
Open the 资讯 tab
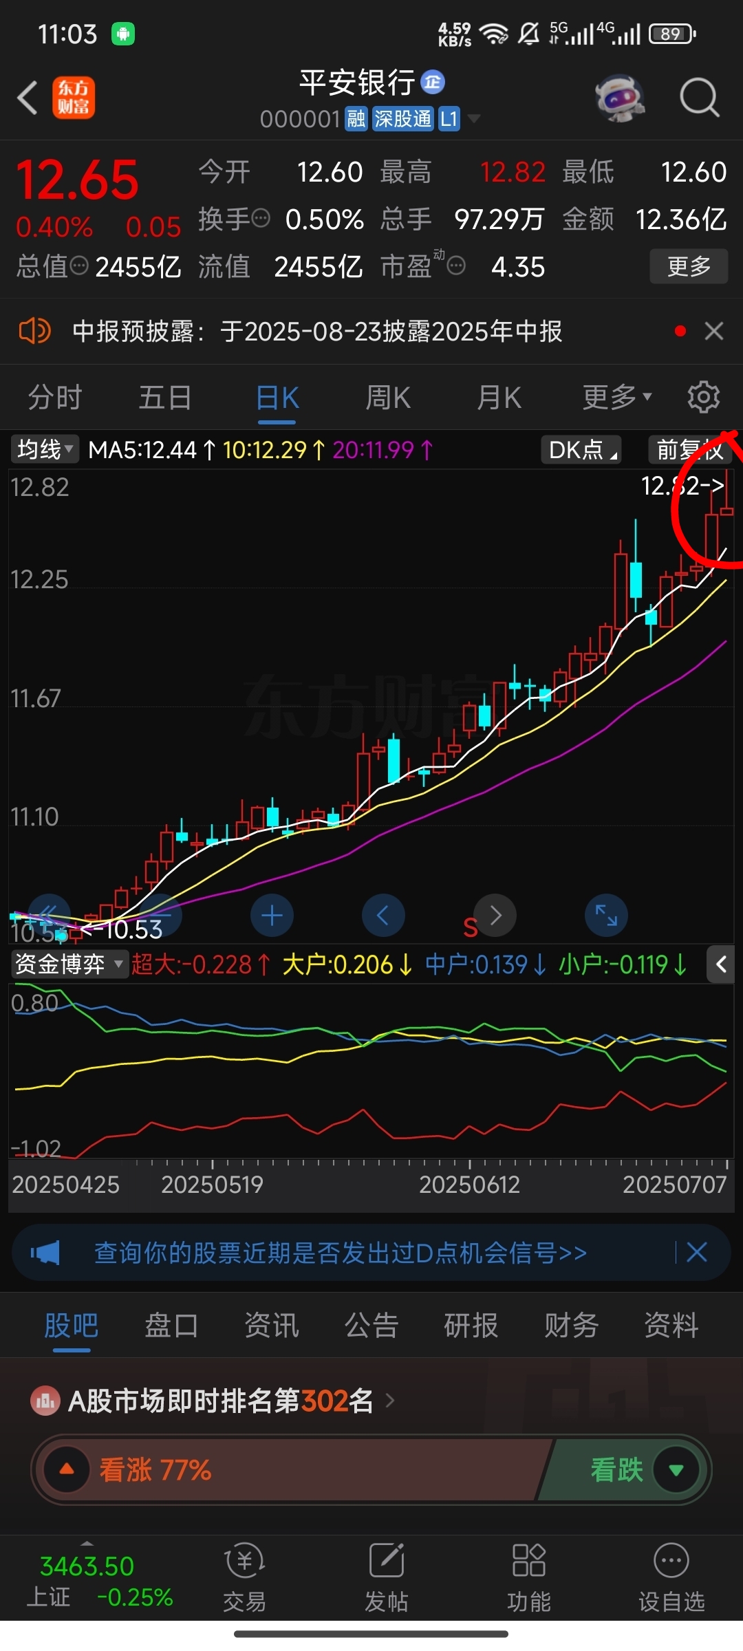(272, 1325)
